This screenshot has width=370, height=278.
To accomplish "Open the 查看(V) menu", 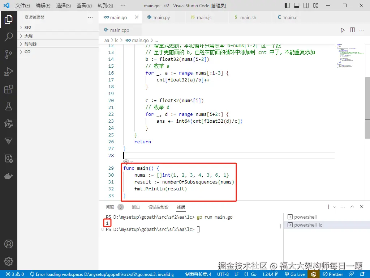I will click(84, 5).
